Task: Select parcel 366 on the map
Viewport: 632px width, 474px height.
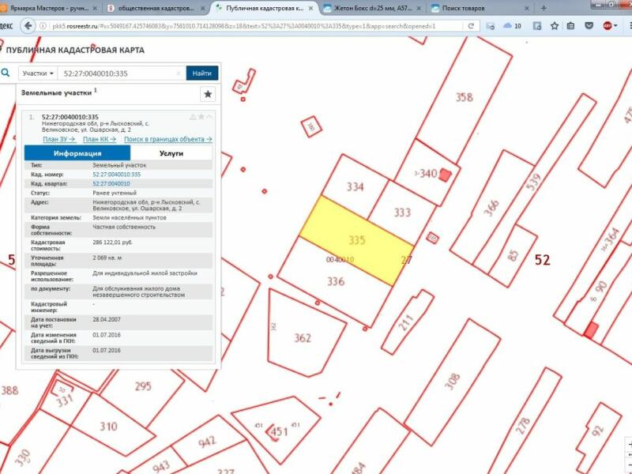Action: coord(491,209)
